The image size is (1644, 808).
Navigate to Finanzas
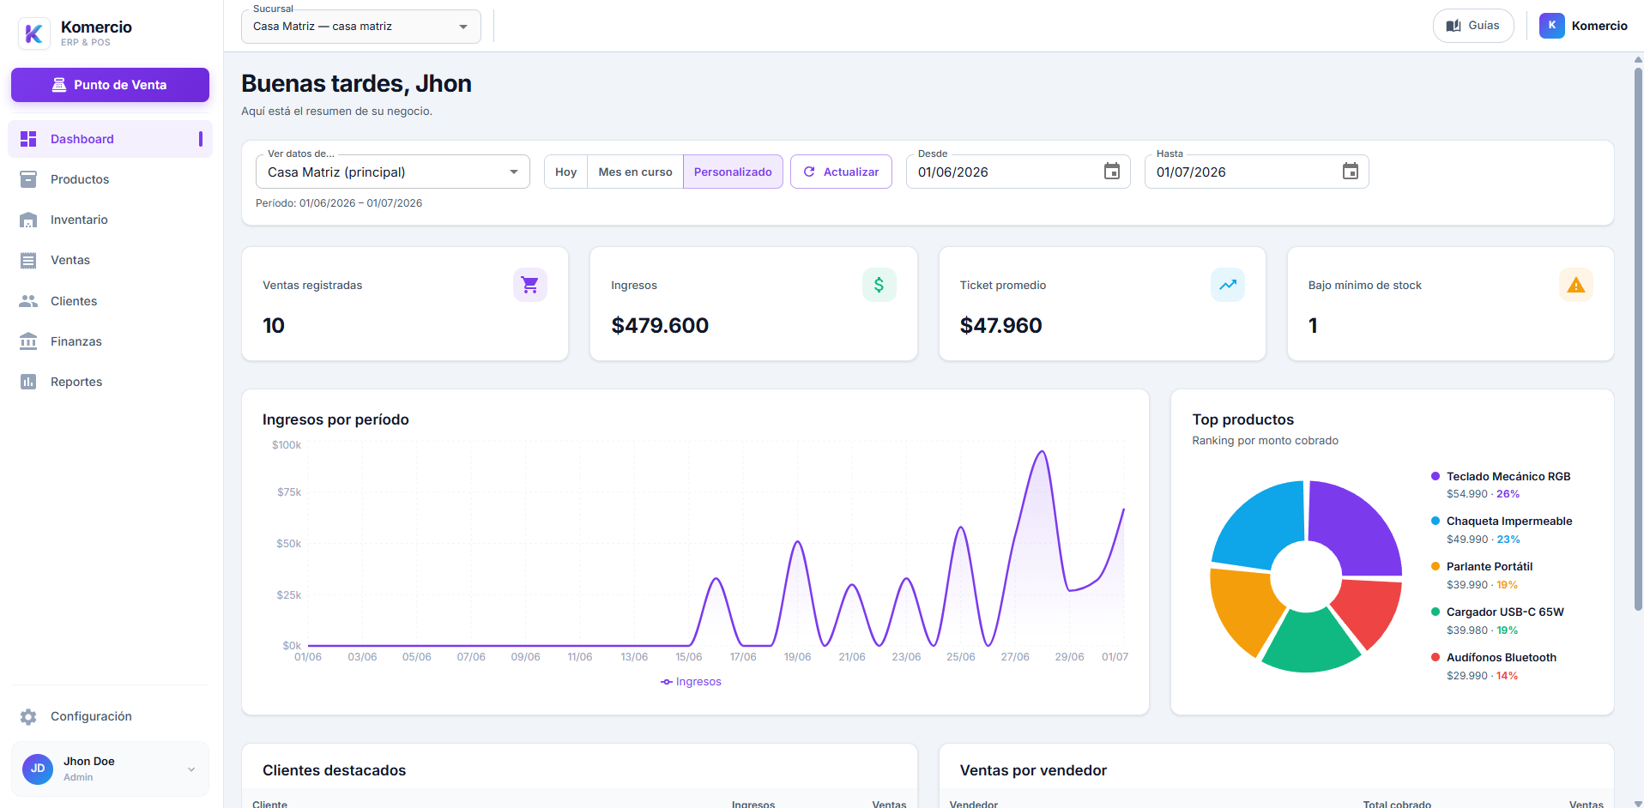pyautogui.click(x=110, y=341)
